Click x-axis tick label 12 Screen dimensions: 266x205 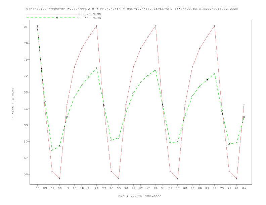tap(67, 188)
